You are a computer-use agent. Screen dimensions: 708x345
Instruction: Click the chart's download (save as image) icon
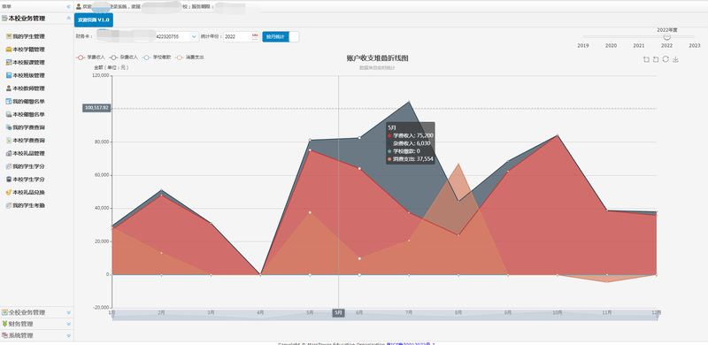coord(675,59)
